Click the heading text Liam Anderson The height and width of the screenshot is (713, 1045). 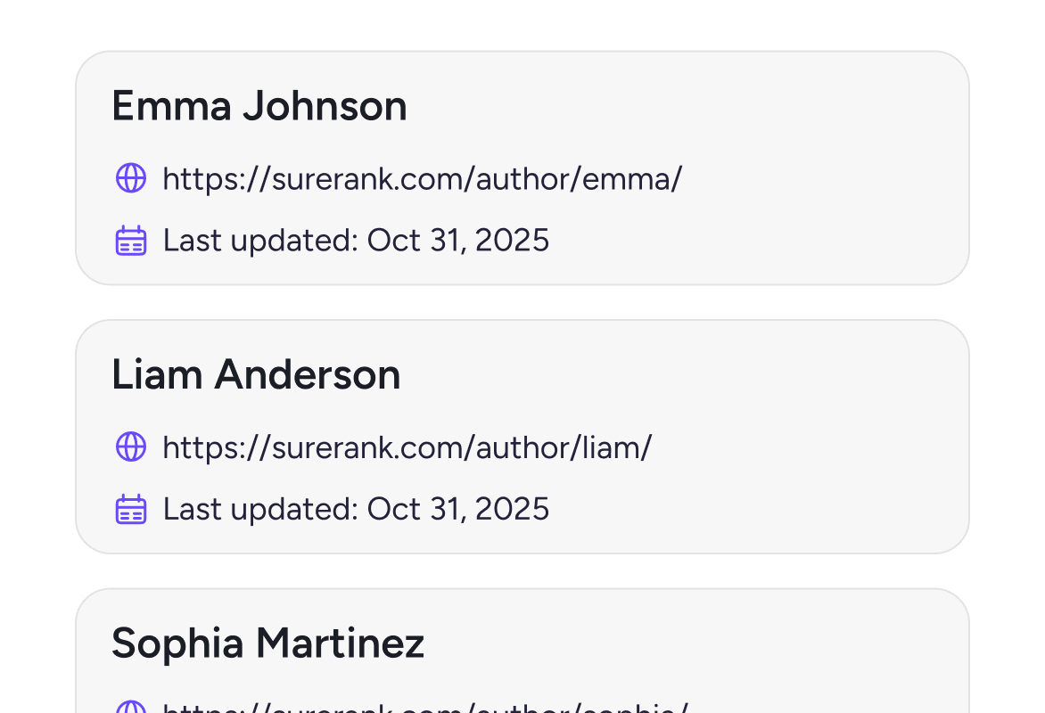(x=256, y=374)
